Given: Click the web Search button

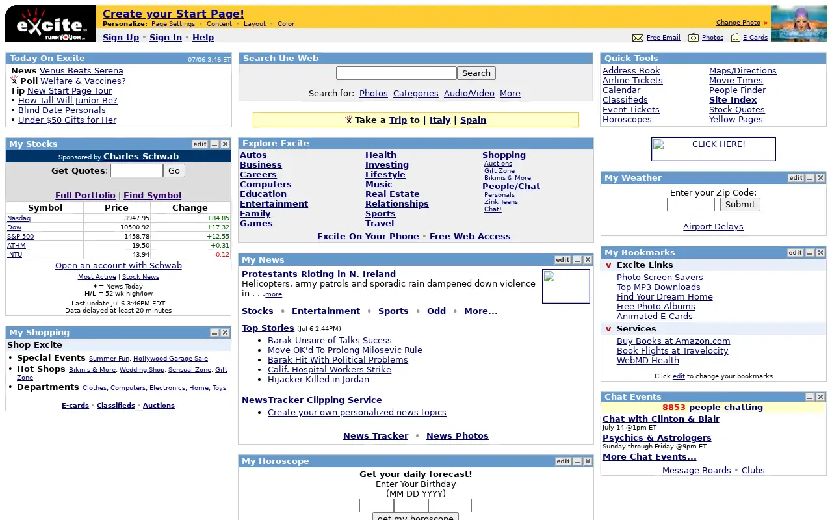Looking at the screenshot, I should pyautogui.click(x=476, y=73).
